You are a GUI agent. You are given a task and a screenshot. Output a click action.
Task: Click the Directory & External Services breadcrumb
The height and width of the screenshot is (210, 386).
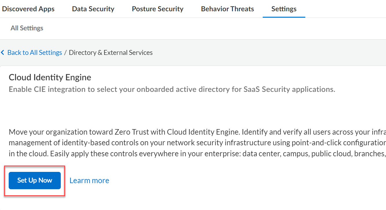click(x=111, y=53)
